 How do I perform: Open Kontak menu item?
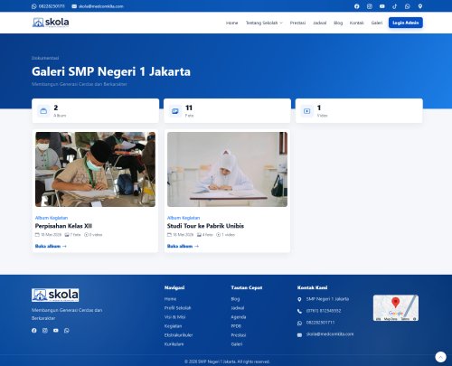357,23
